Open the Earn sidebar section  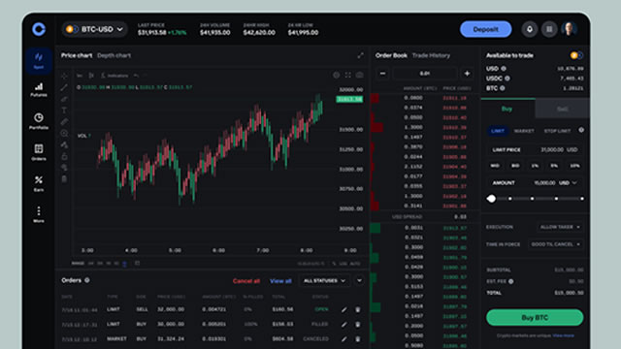(39, 183)
